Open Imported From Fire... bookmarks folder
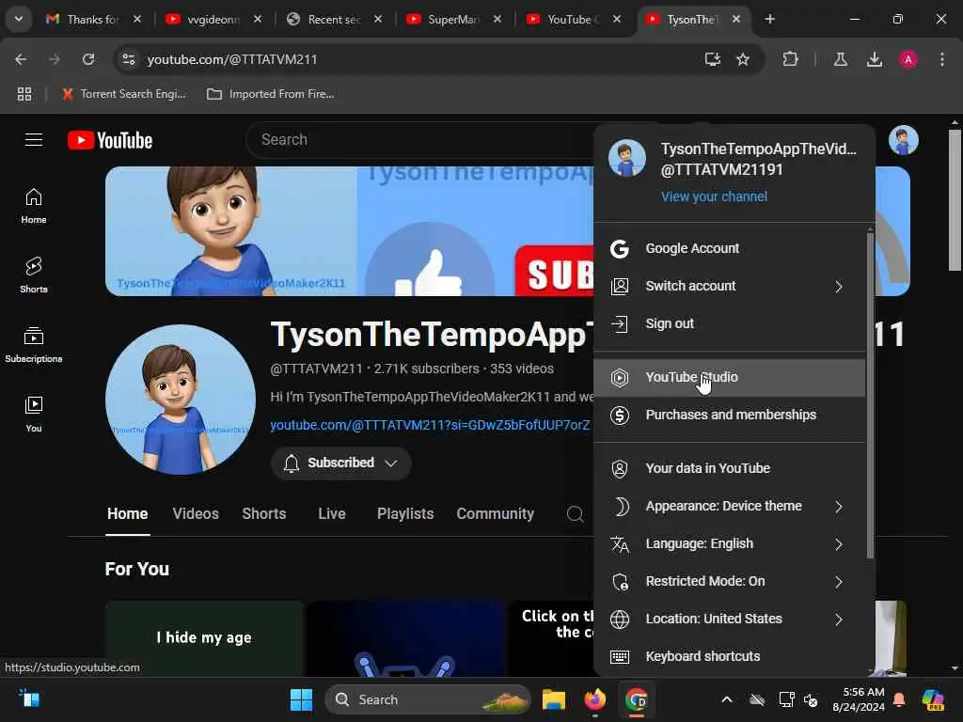963x722 pixels. click(271, 94)
